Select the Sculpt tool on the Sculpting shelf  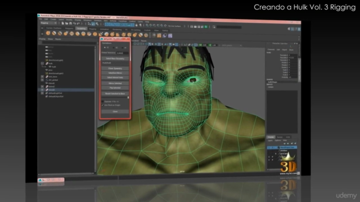[48, 33]
